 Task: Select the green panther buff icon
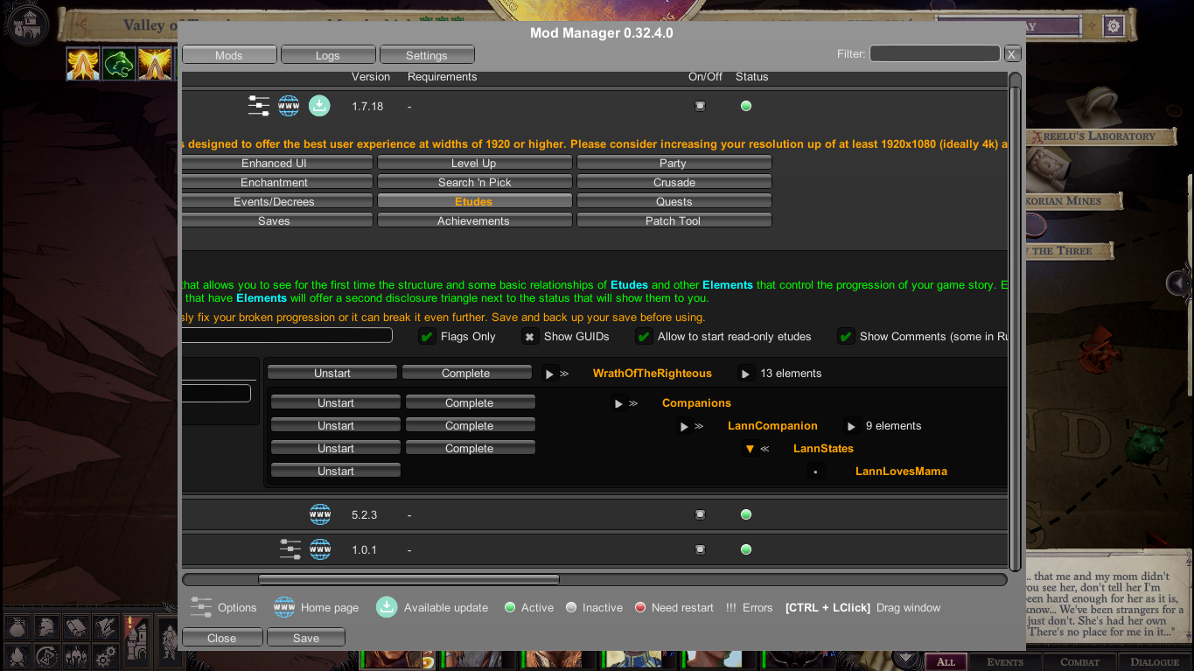coord(119,64)
